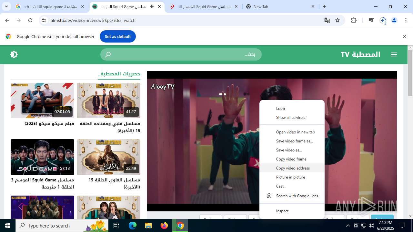Choose Save video frame as...
Viewport: 413px width, 232px height.
[x=292, y=141]
